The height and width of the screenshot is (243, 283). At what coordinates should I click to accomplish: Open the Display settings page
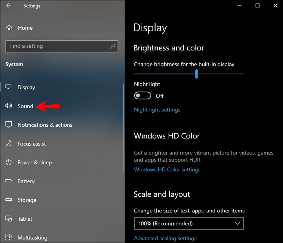pyautogui.click(x=62, y=87)
